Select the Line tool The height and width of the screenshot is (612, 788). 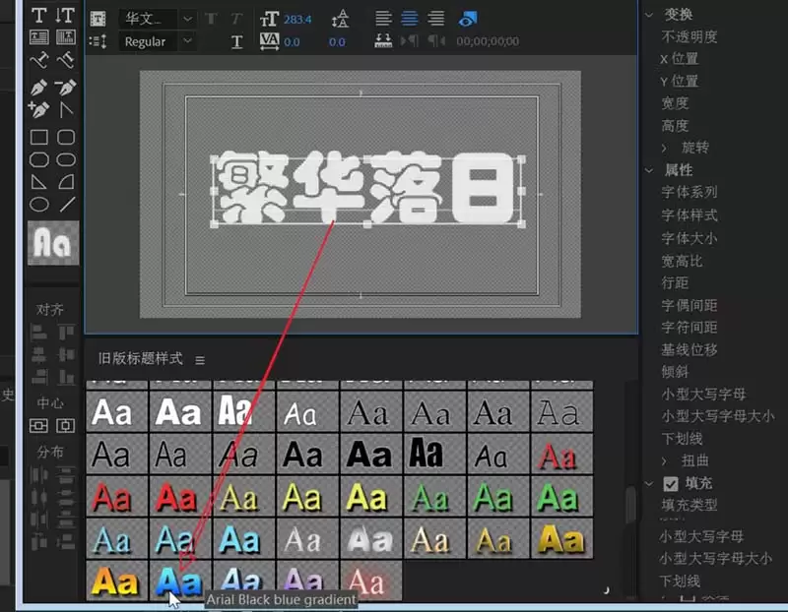tap(66, 205)
